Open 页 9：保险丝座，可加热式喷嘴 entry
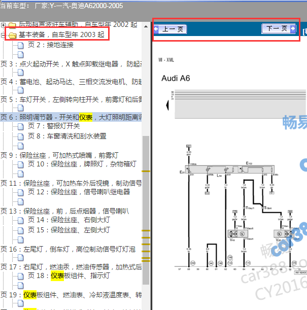 click(x=59, y=155)
